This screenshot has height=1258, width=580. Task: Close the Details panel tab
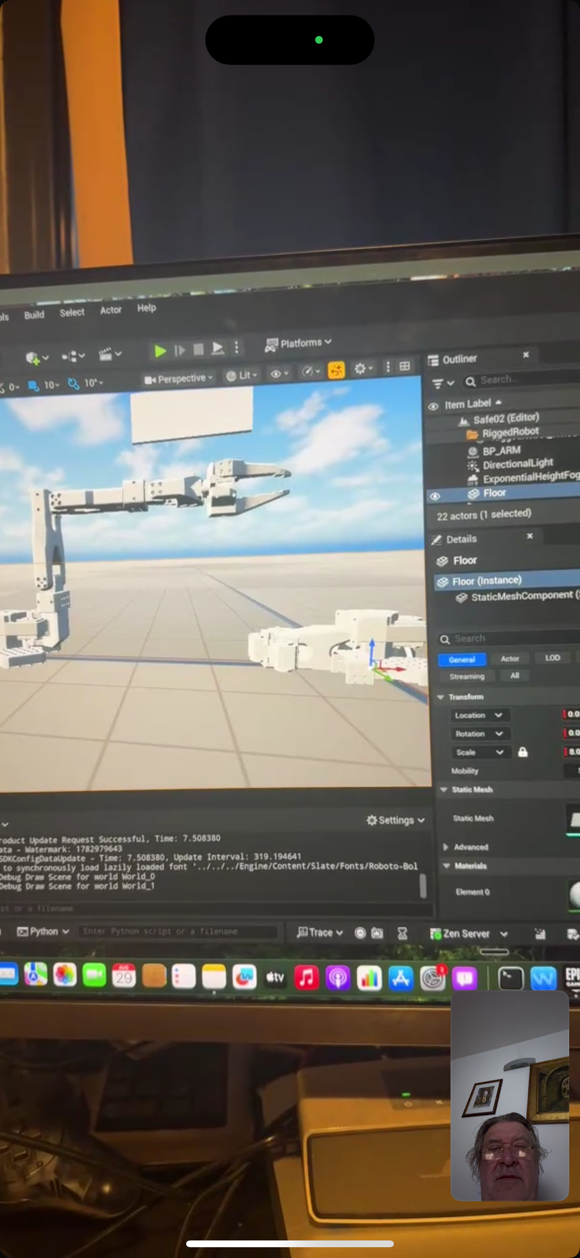(530, 536)
